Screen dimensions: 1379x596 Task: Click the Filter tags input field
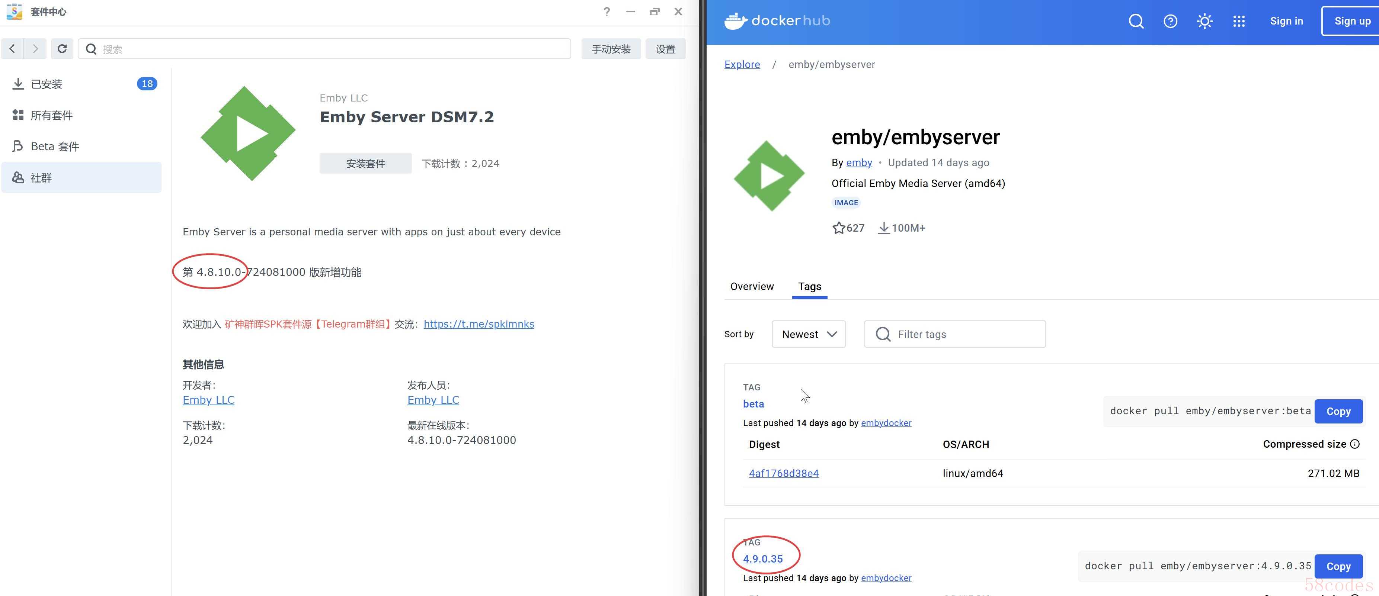pos(955,334)
